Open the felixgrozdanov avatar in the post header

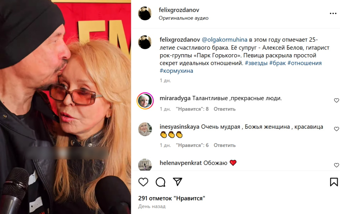(x=145, y=14)
